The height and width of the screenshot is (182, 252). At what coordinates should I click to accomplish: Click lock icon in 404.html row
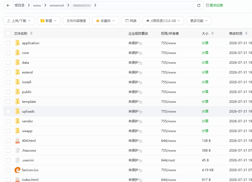click(x=140, y=141)
